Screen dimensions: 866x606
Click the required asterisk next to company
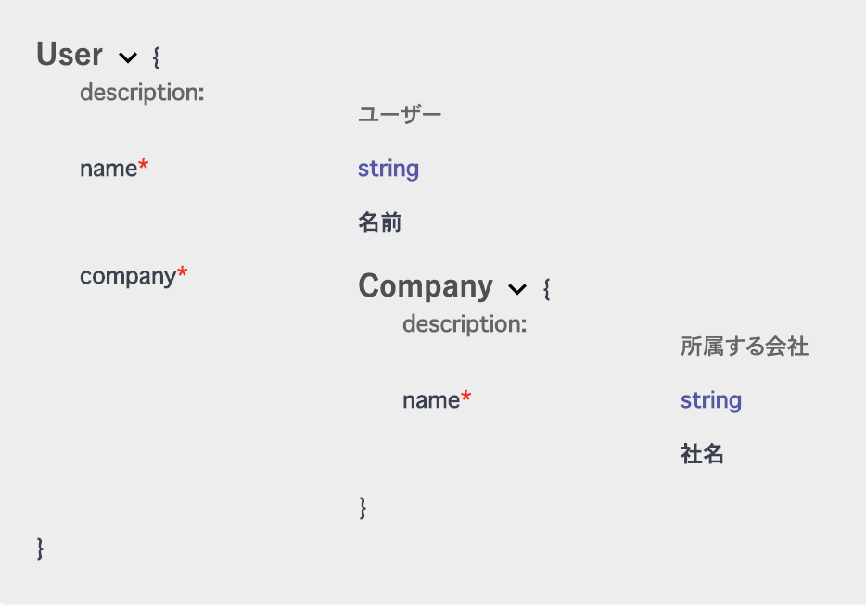[182, 271]
